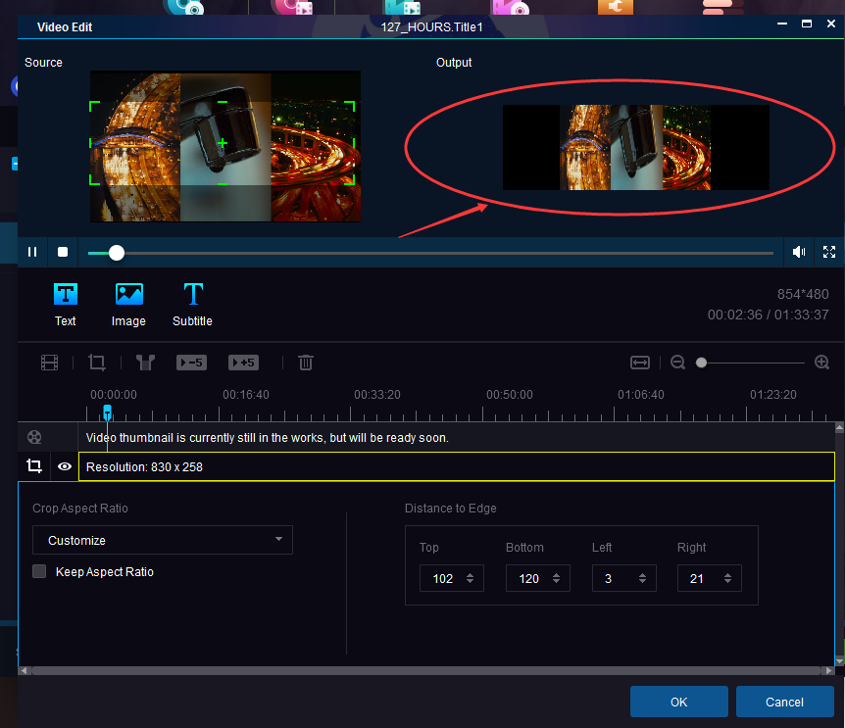Adjust Right value with stepper arrows
Viewport: 845px width, 728px height.
727,578
